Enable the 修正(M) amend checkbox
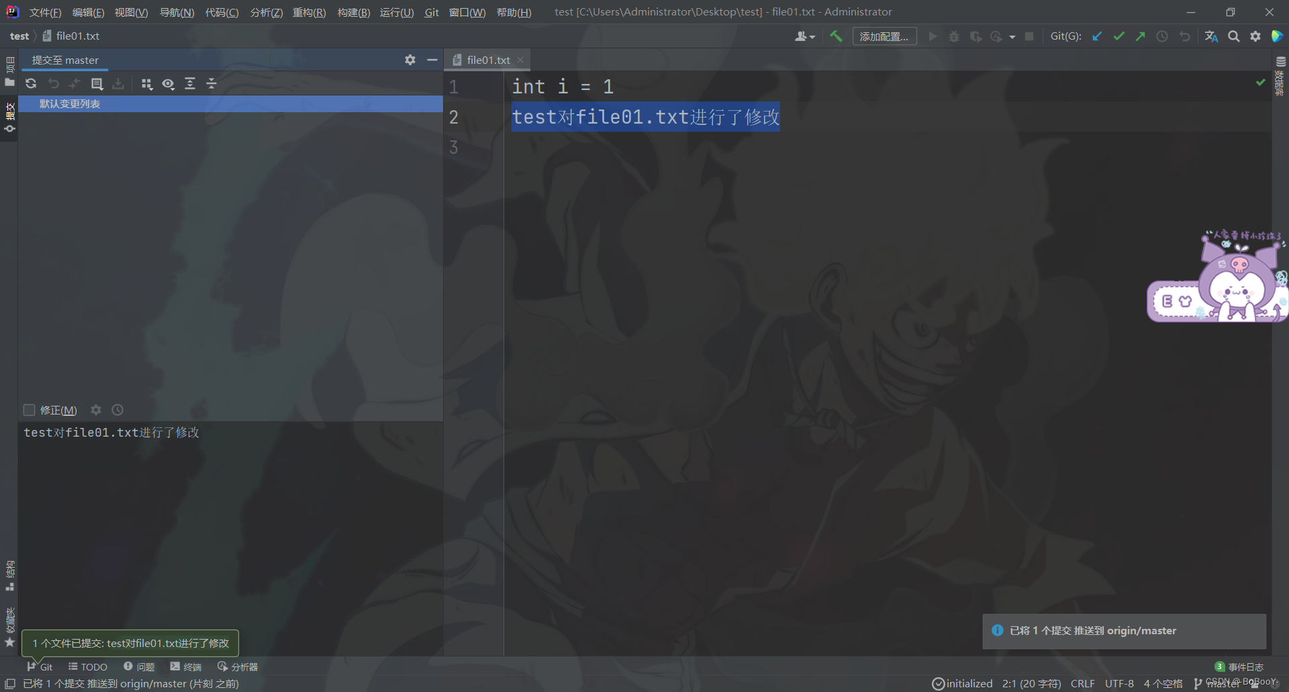The height and width of the screenshot is (692, 1289). 29,410
